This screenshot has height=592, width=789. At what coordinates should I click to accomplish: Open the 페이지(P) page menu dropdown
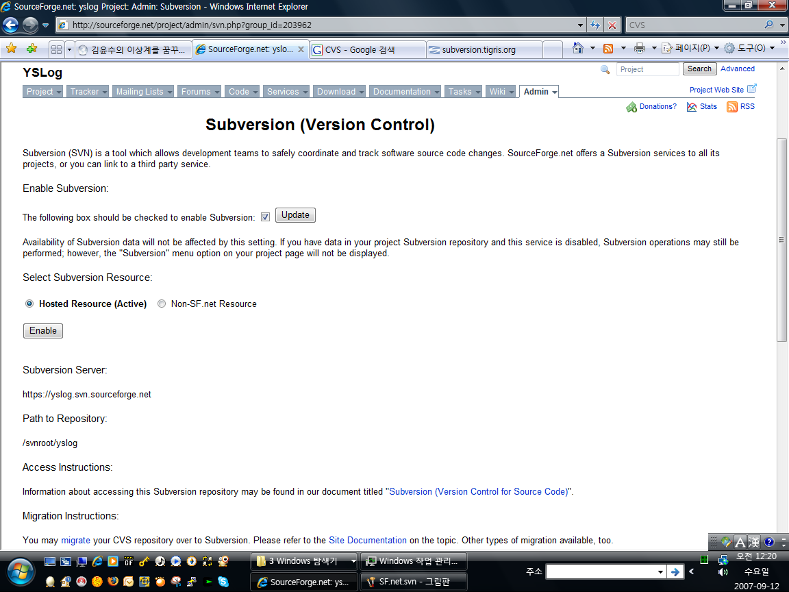coord(716,49)
